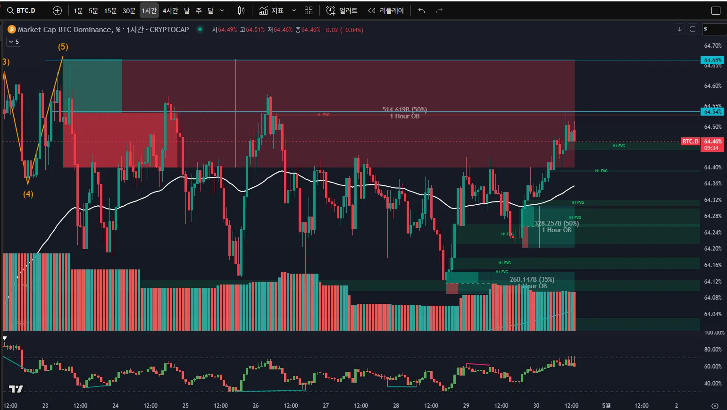Choose the 1시간 interval
727x410 pixels.
click(149, 10)
